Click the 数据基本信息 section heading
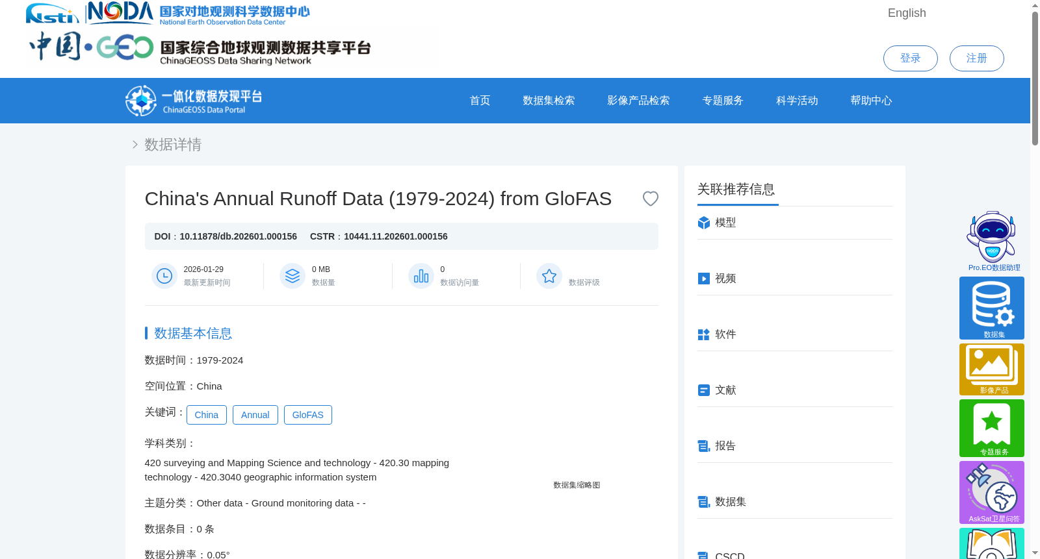Screen dimensions: 1040x559 point(193,333)
